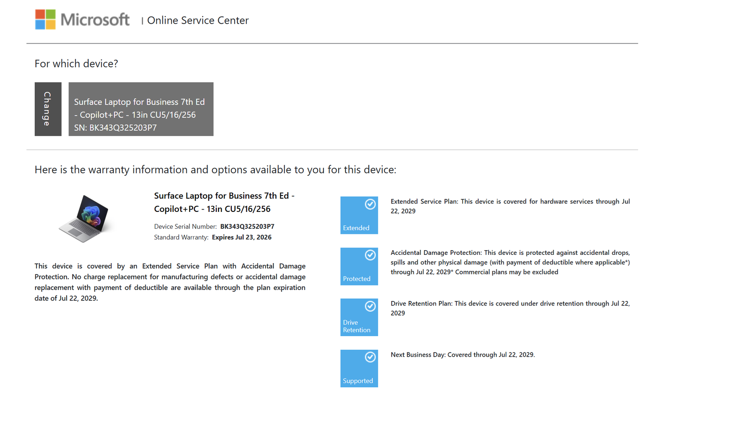This screenshot has height=422, width=730.
Task: Click the Microsoft wordmark text
Action: [95, 20]
